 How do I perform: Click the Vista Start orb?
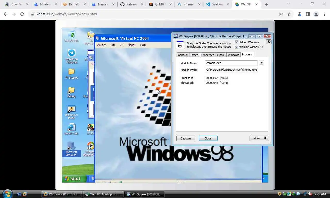pos(7,194)
